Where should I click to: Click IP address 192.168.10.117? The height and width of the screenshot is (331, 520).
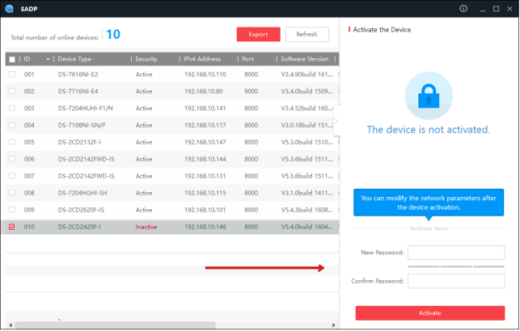[x=205, y=125]
